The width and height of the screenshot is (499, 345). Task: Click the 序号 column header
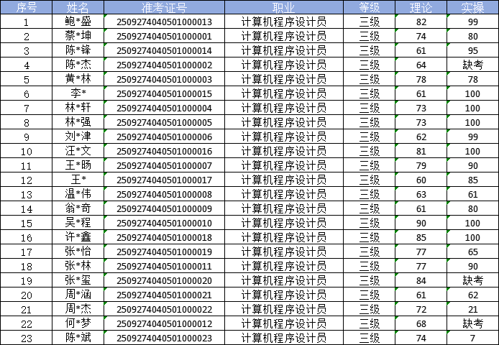[x=27, y=7]
